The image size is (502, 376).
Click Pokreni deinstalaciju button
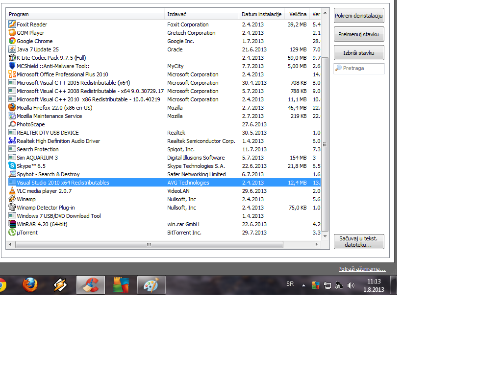tap(359, 16)
